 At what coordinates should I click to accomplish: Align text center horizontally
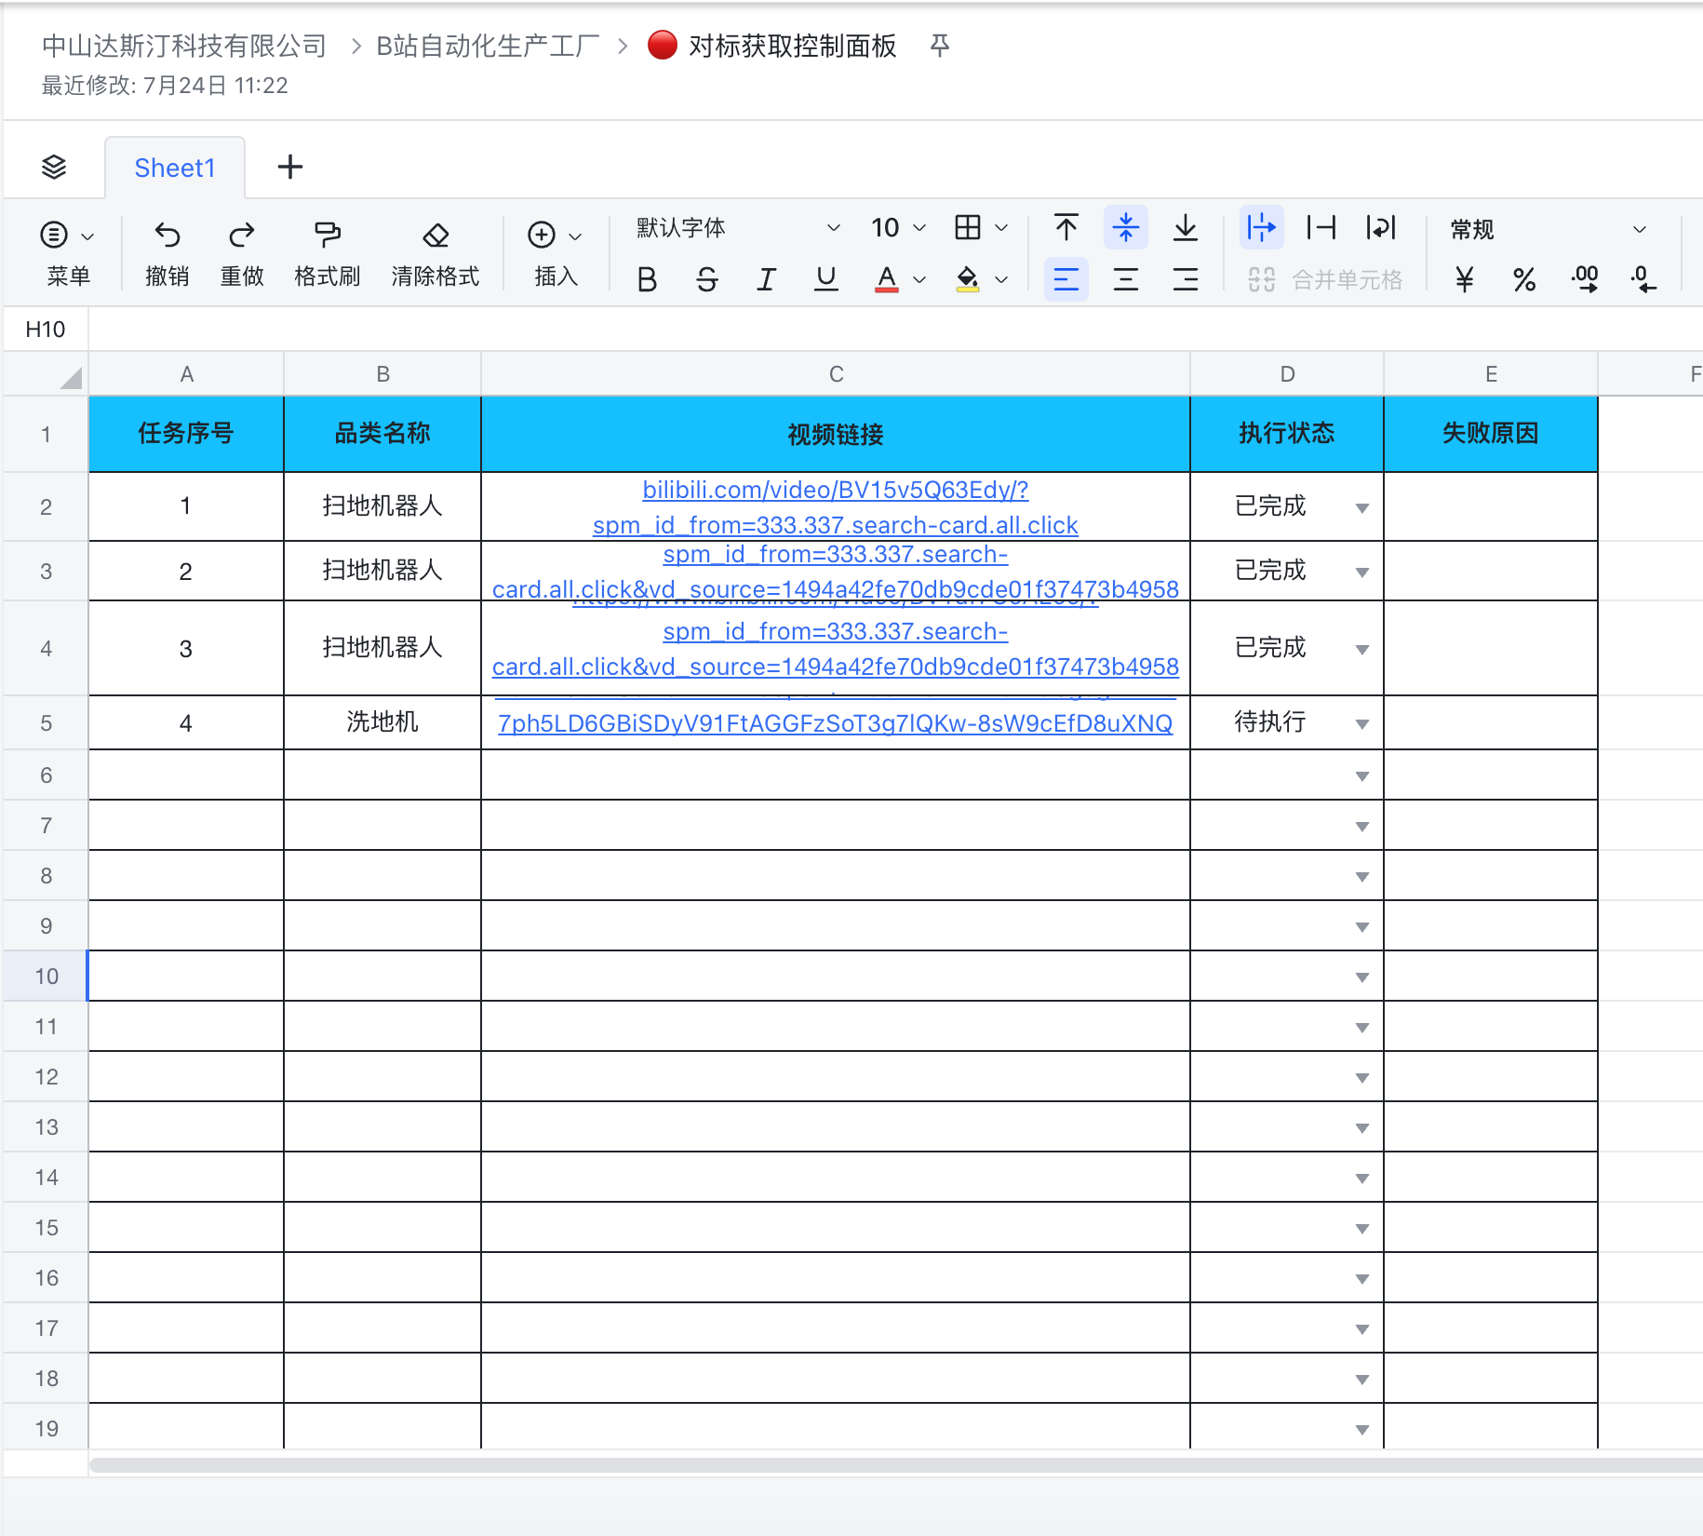click(1126, 279)
